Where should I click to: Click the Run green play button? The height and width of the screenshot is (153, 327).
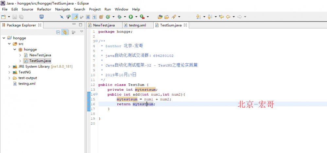[130, 17]
